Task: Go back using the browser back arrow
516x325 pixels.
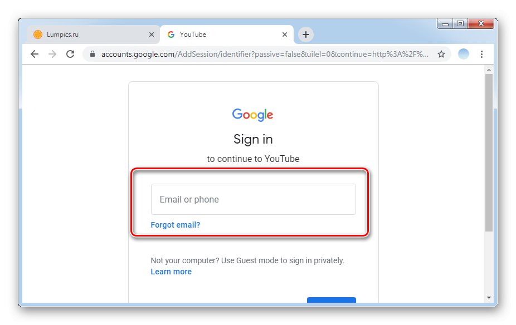Action: [35, 54]
